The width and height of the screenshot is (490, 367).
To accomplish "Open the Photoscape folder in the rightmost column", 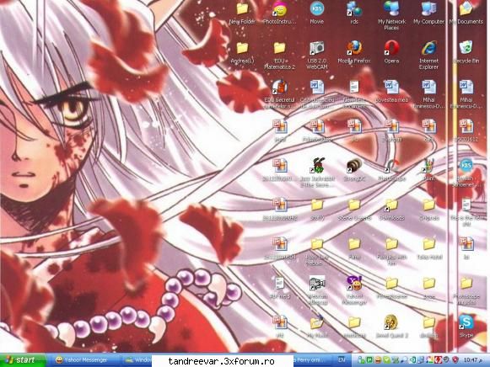I will (466, 290).
